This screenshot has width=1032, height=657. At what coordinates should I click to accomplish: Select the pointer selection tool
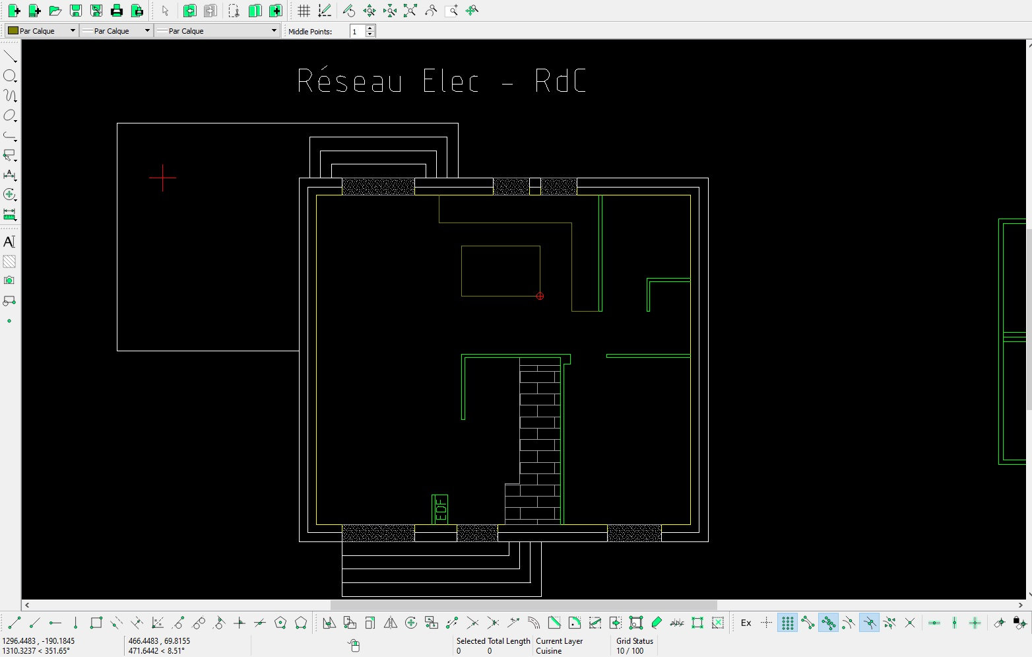click(x=165, y=11)
